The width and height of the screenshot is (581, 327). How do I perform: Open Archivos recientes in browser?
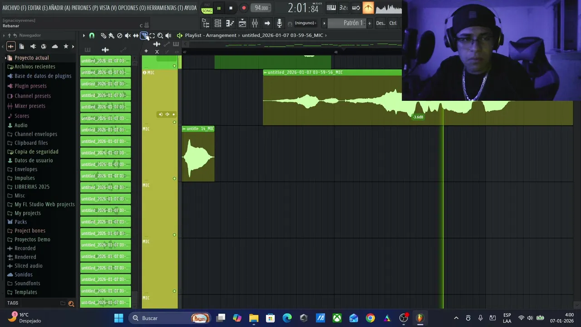coord(34,67)
